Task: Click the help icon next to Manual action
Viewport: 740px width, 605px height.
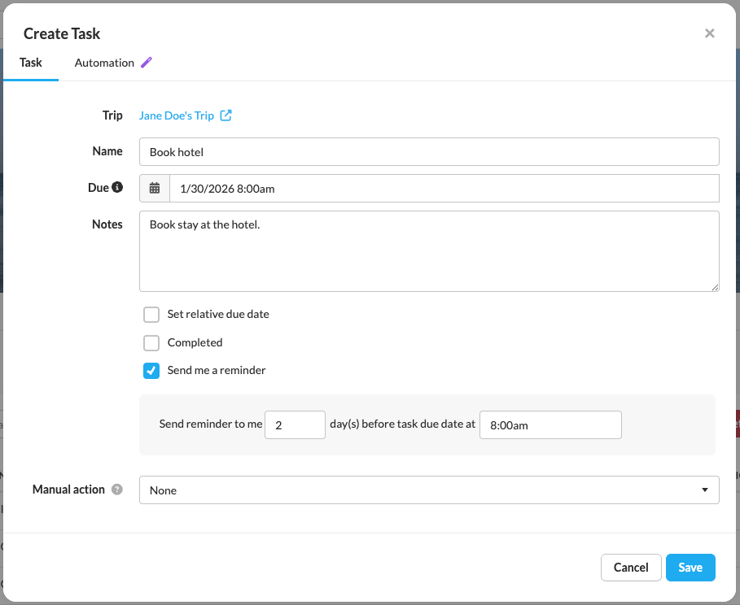Action: (x=117, y=490)
